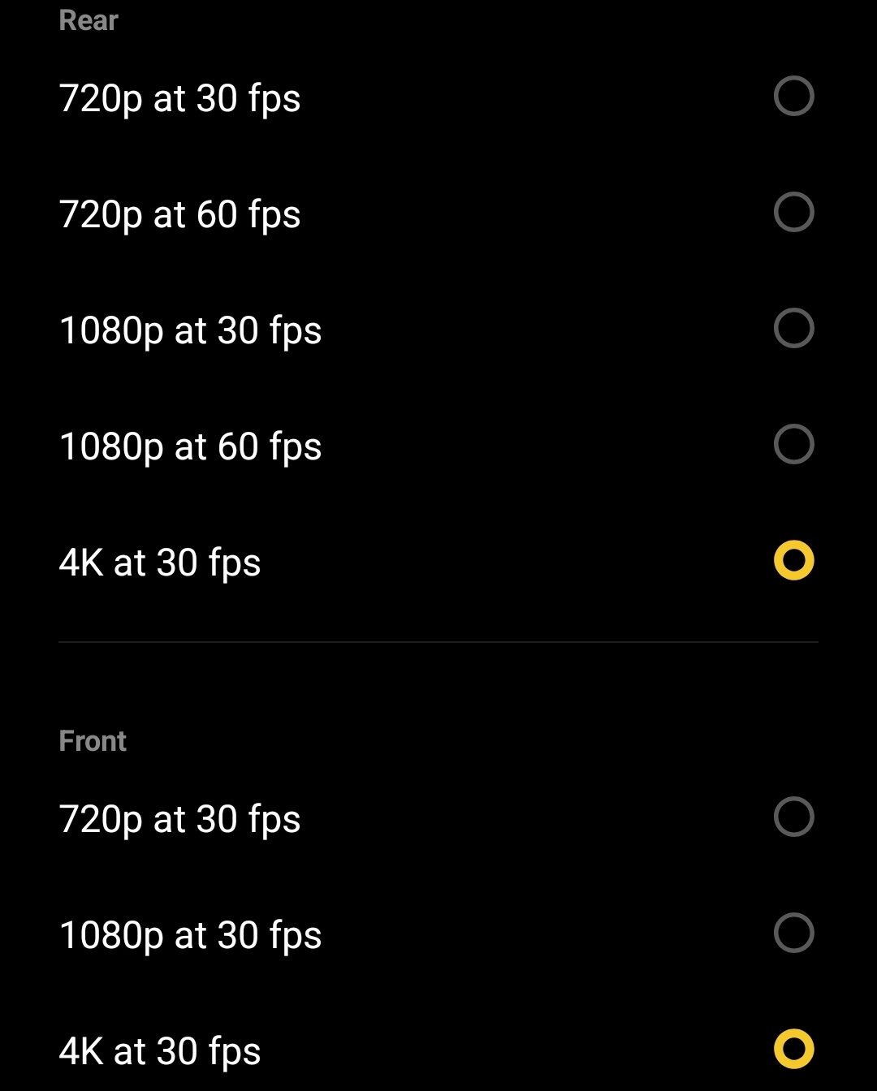Click the "Front" section header

93,741
